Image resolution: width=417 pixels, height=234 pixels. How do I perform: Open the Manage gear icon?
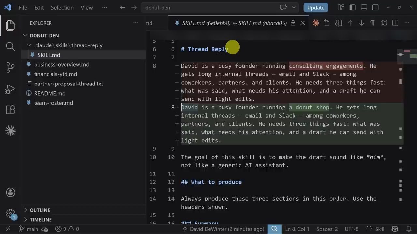tap(10, 214)
